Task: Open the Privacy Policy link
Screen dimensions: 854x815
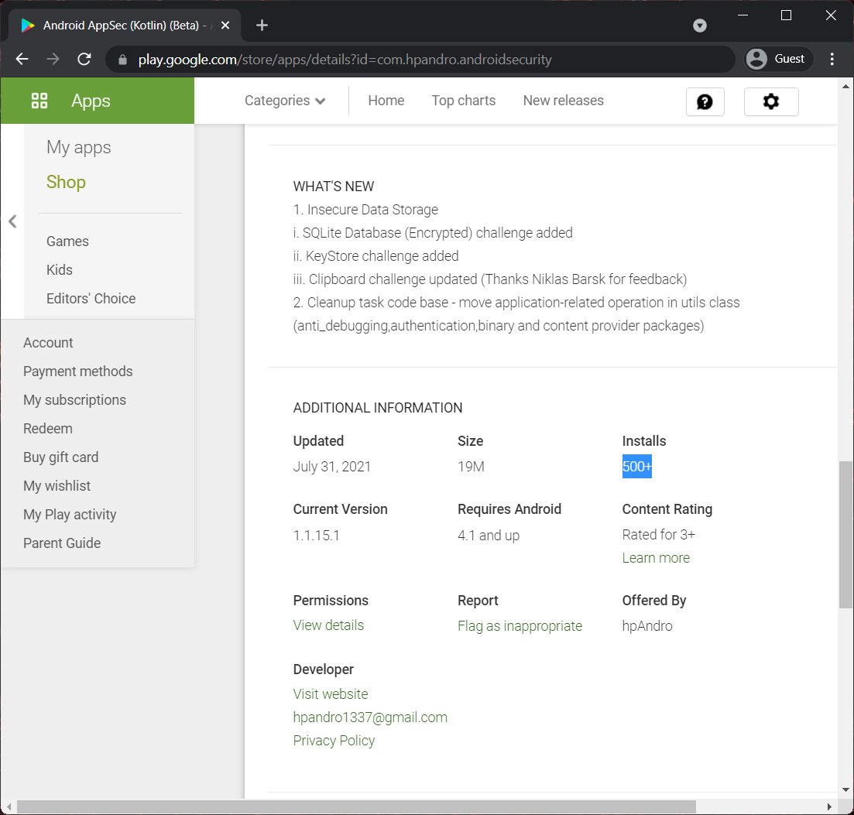Action: pos(334,741)
